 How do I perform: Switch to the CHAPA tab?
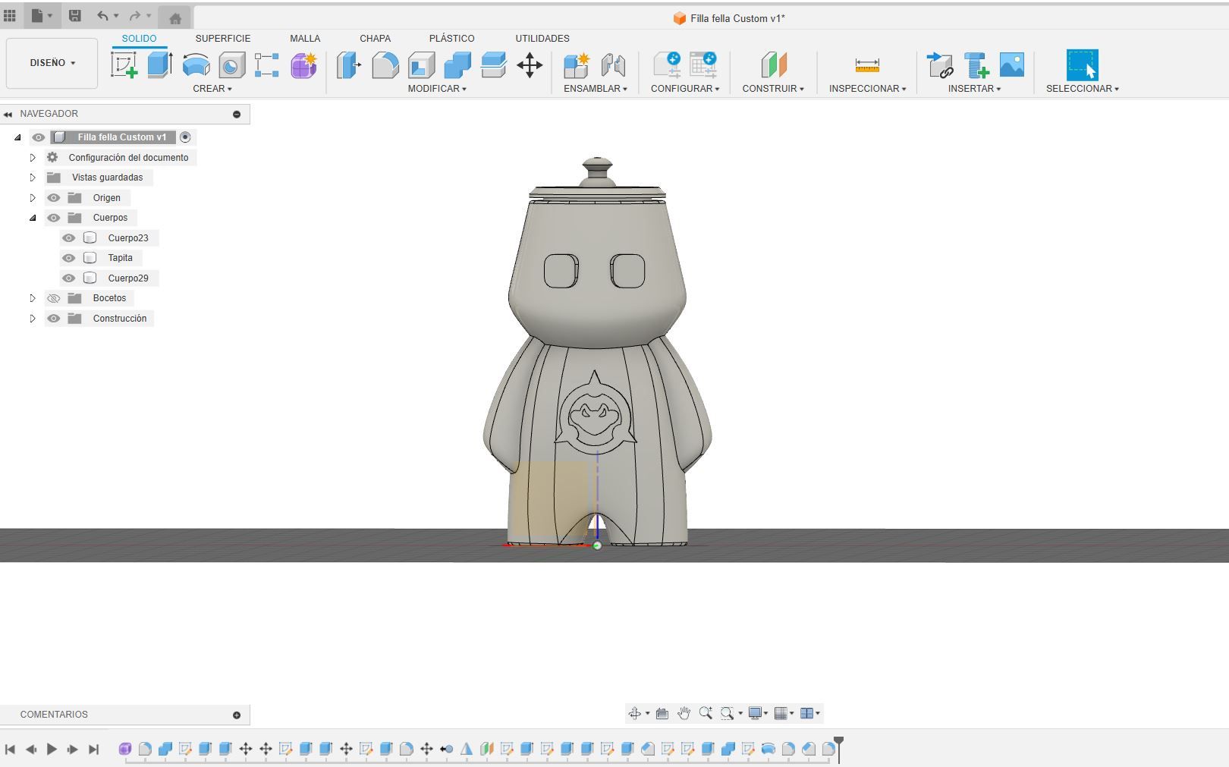point(376,38)
